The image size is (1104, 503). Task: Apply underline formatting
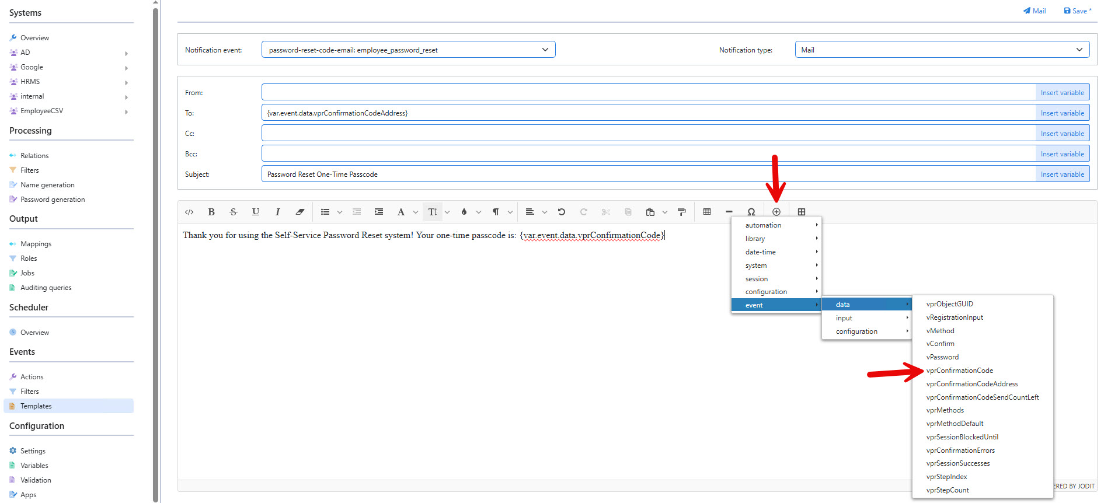click(x=256, y=212)
